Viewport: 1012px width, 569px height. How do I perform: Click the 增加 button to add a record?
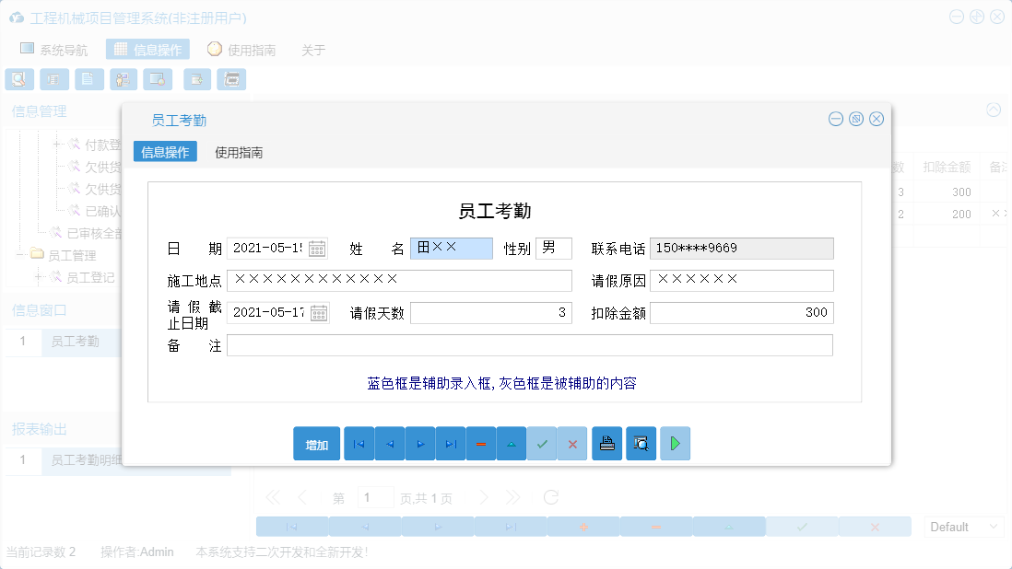point(316,443)
